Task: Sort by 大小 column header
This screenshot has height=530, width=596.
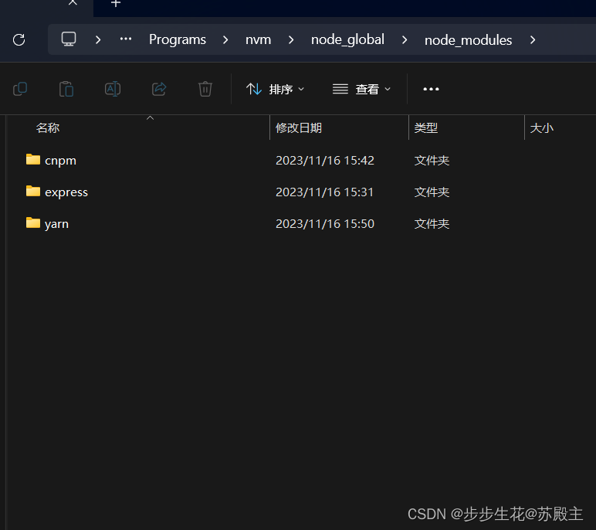Action: (x=542, y=127)
